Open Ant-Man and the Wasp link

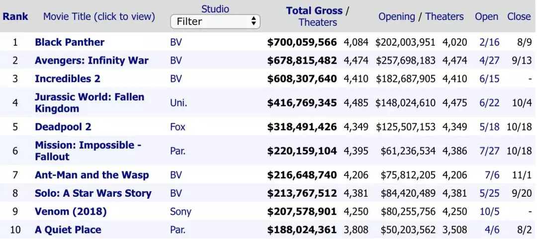91,175
